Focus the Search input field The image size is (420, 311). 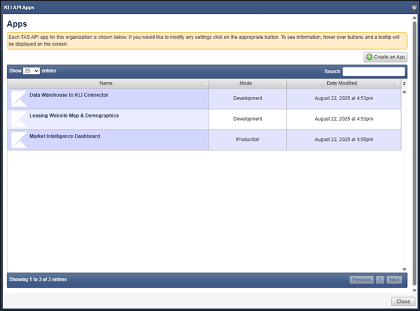374,71
